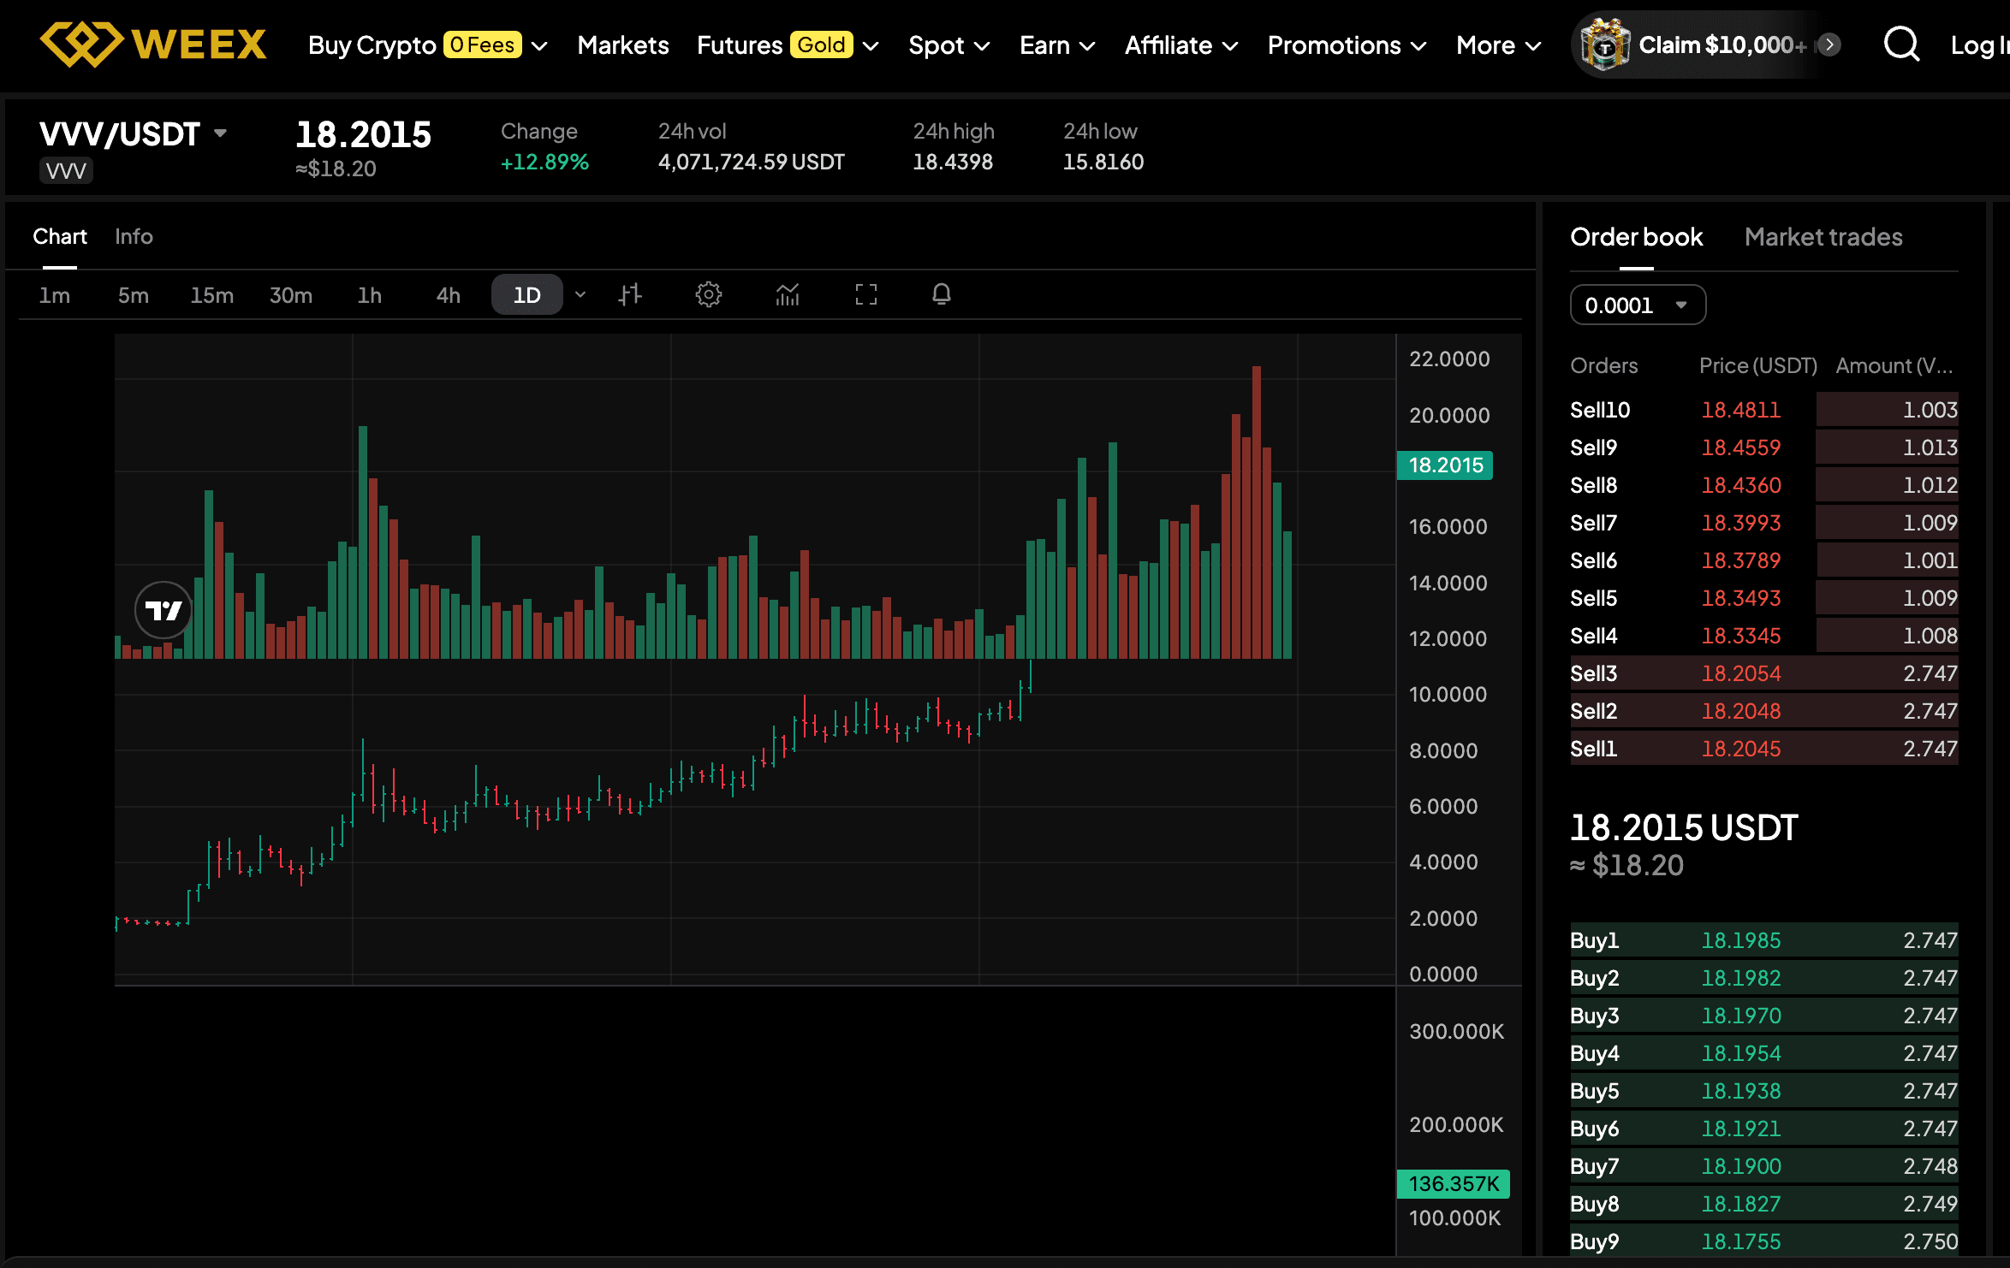The height and width of the screenshot is (1268, 2010).
Task: Click the arrow next to Claim $10,000
Action: point(1829,44)
